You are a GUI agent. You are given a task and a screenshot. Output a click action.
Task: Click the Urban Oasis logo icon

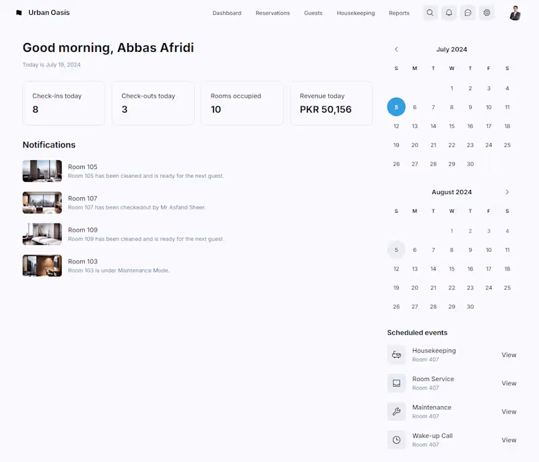click(x=19, y=13)
